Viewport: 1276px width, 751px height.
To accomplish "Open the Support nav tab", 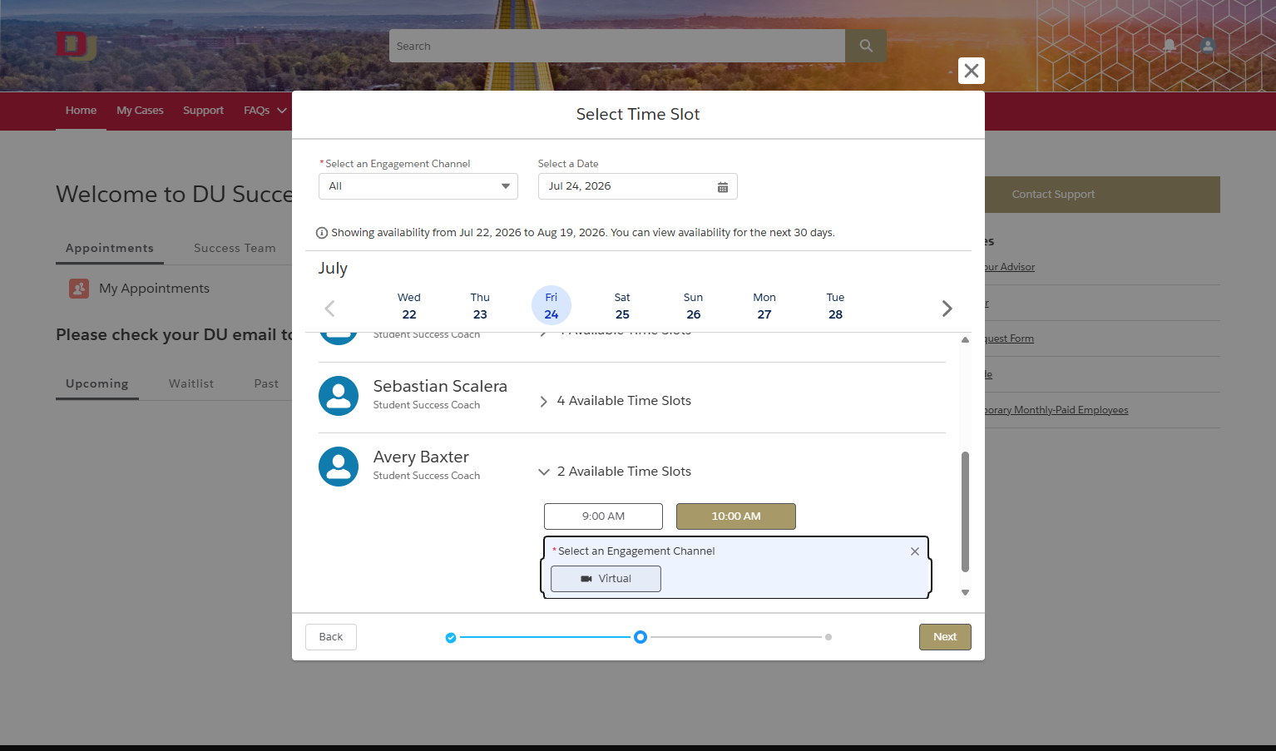I will [x=203, y=111].
